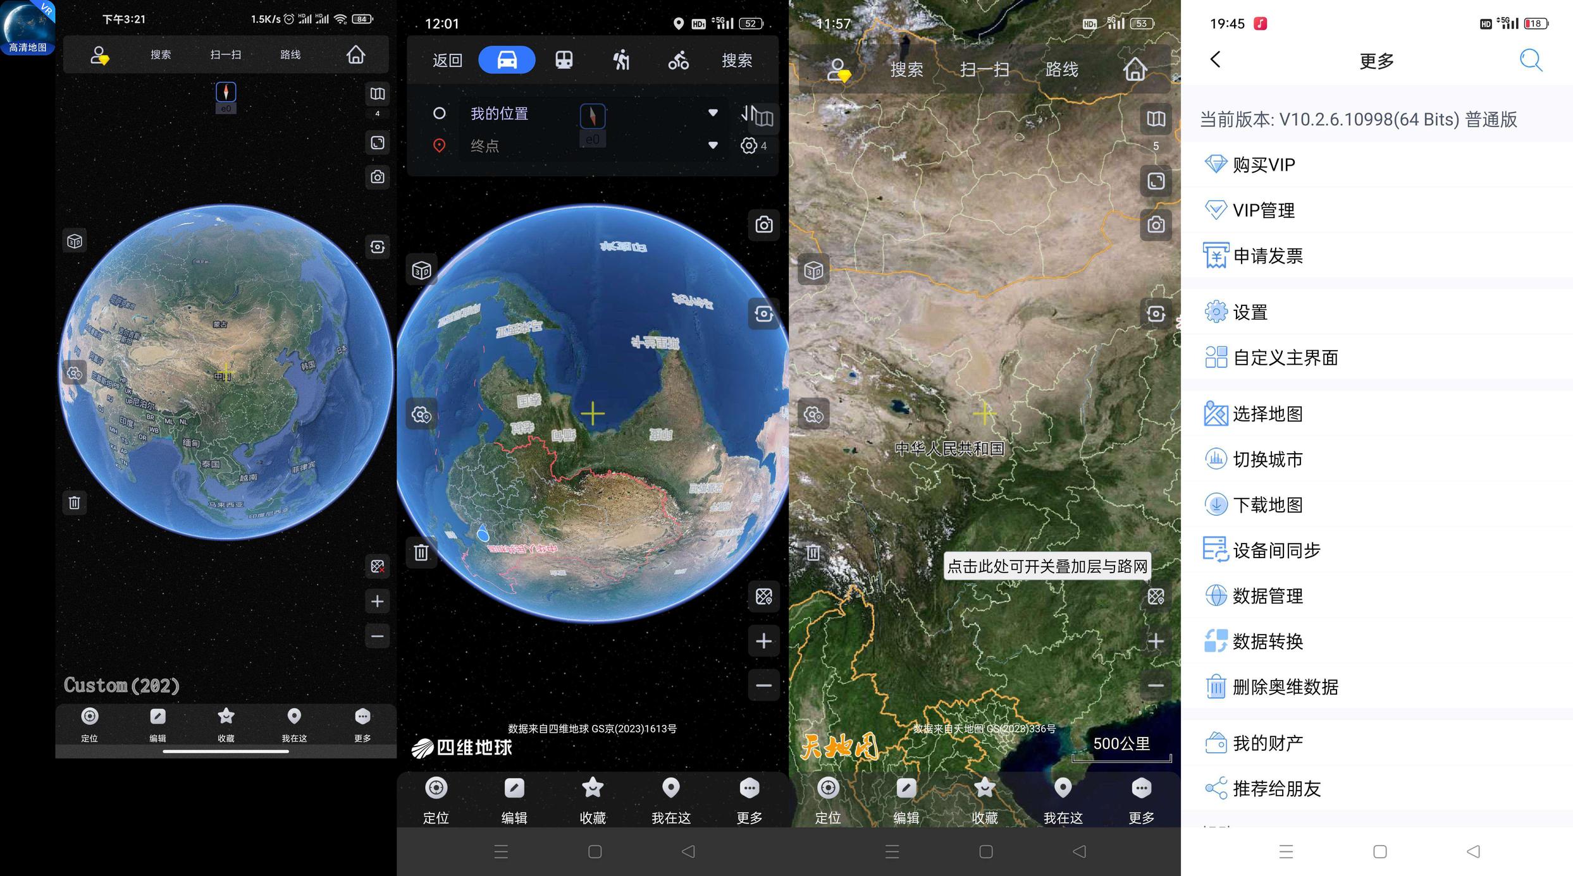Select the walking route mode icon

(x=621, y=60)
